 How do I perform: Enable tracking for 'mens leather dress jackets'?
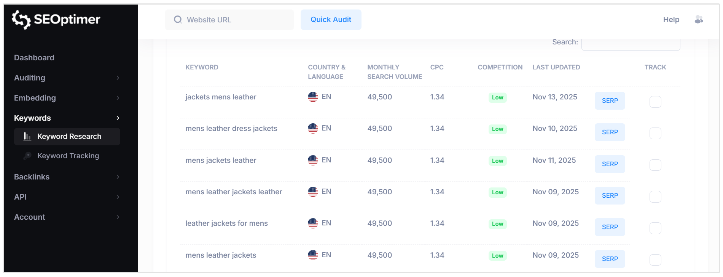click(x=655, y=133)
